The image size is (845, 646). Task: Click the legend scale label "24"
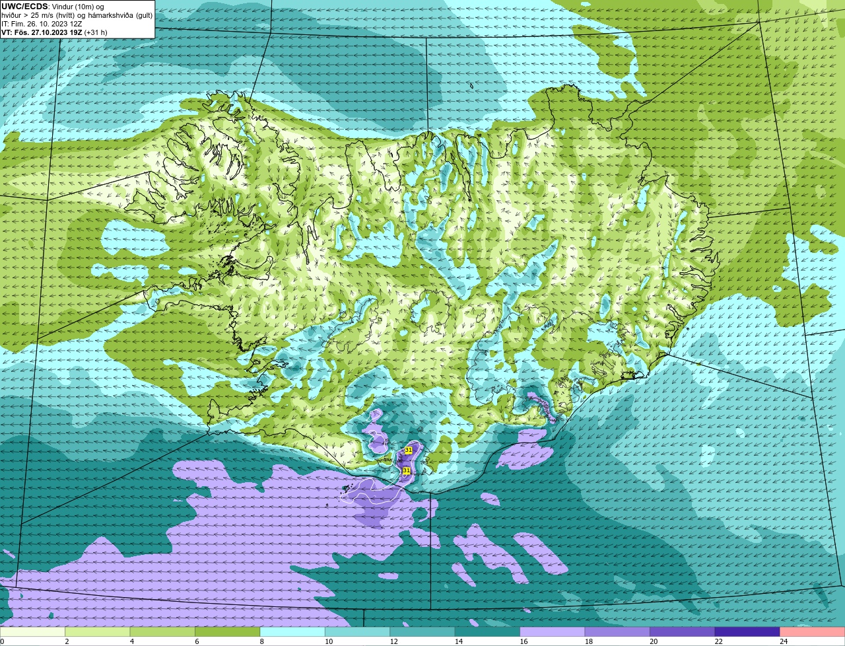pyautogui.click(x=784, y=641)
